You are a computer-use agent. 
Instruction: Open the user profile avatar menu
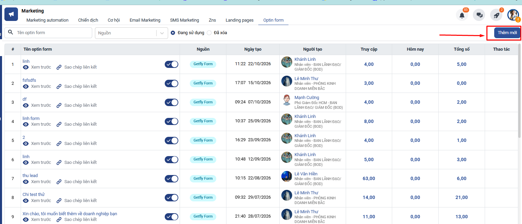513,15
